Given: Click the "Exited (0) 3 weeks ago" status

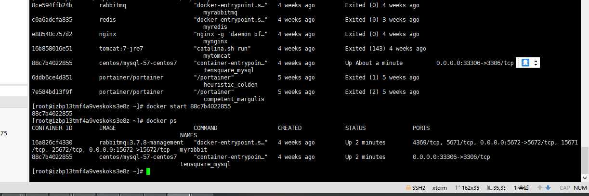Looking at the screenshot, I should pyautogui.click(x=382, y=20).
